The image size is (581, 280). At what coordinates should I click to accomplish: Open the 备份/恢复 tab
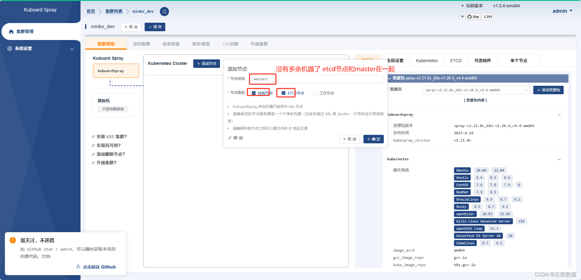click(201, 44)
